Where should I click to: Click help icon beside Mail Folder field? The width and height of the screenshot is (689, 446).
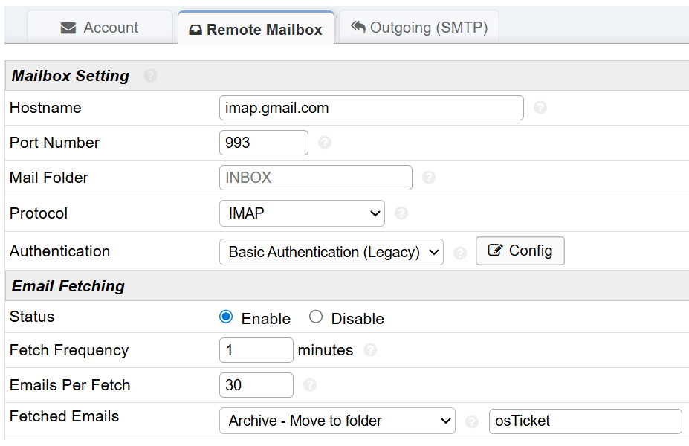(x=429, y=178)
